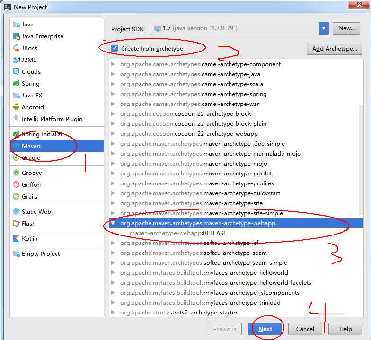Screen dimensions: 371x340
Task: Pick the Gradle project icon
Action: point(16,157)
